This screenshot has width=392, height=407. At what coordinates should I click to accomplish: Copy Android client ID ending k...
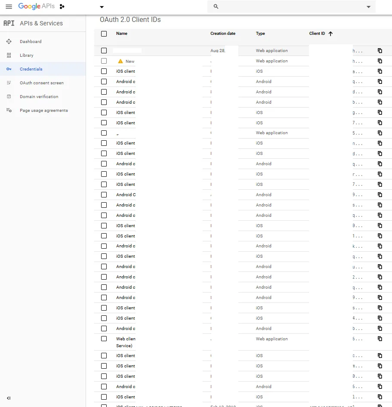[x=380, y=246]
